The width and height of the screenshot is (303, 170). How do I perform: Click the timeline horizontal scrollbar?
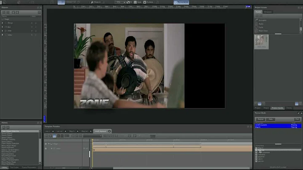tap(182, 168)
